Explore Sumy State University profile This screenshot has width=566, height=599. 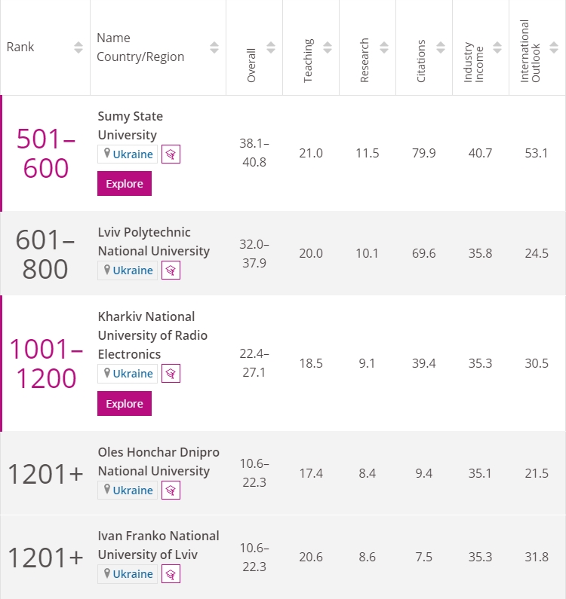(125, 184)
